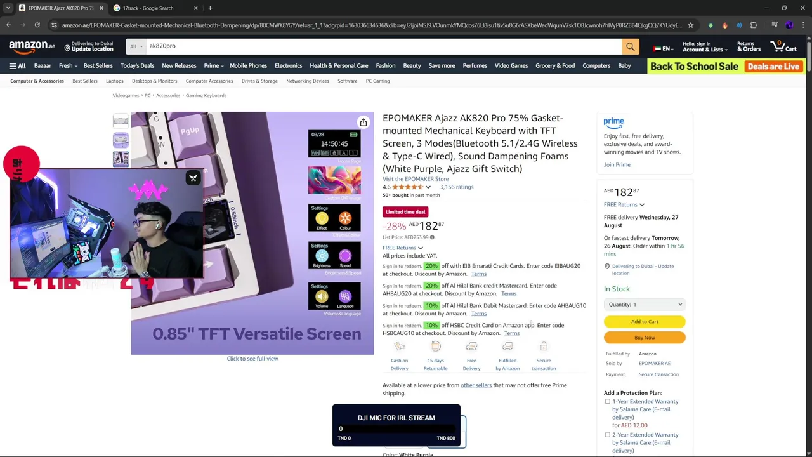Viewport: 812px width, 457px height.
Task: Open the other sellers link
Action: 476,385
